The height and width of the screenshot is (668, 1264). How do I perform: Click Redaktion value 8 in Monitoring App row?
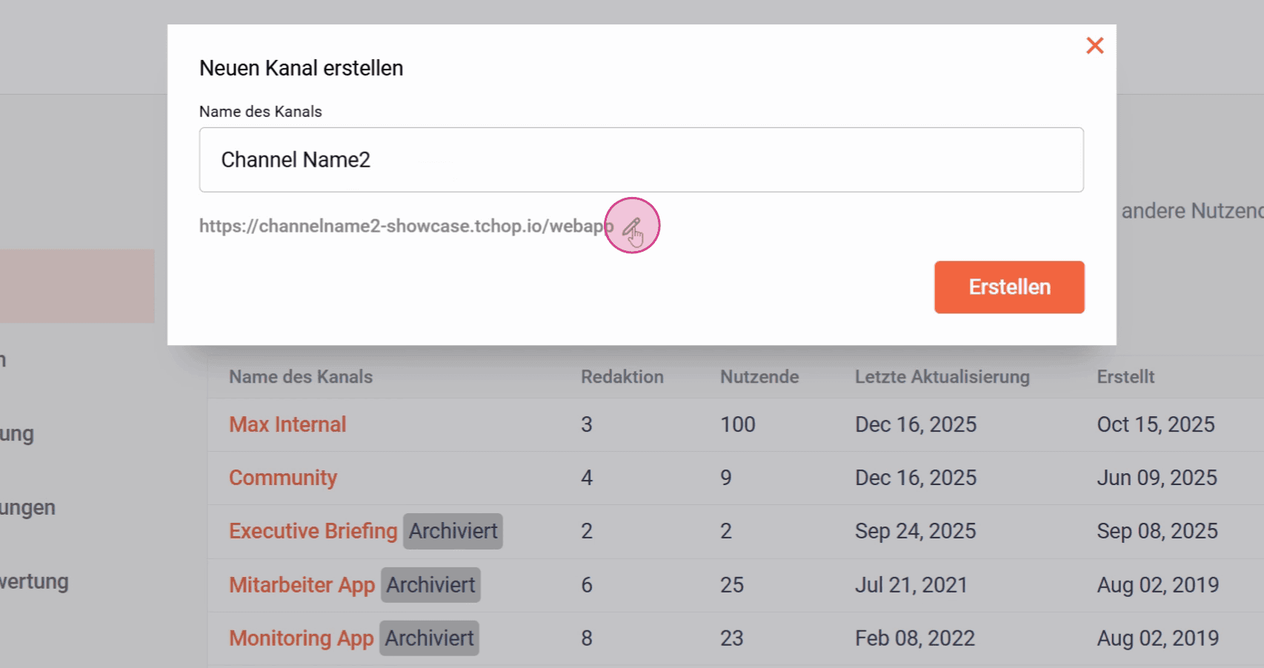click(587, 638)
